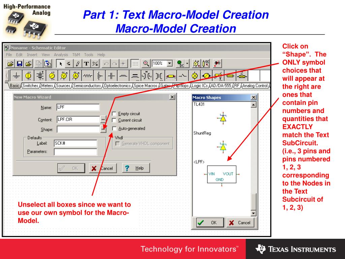Select the Text (T) tool
Viewport: 345px width, 259px height.
click(86, 64)
